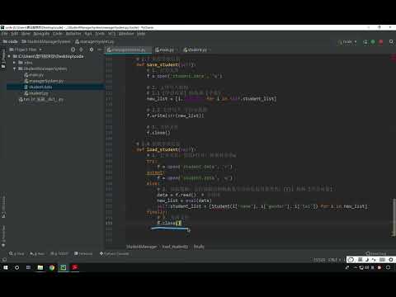
Task: Select student.data in project tree
Action: pos(38,87)
